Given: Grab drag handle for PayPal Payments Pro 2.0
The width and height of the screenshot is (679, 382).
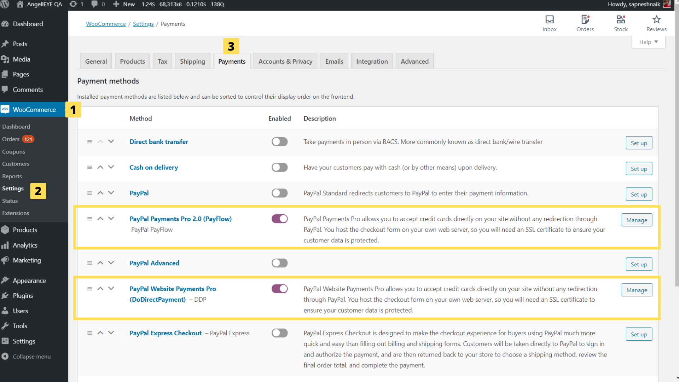Looking at the screenshot, I should (89, 219).
